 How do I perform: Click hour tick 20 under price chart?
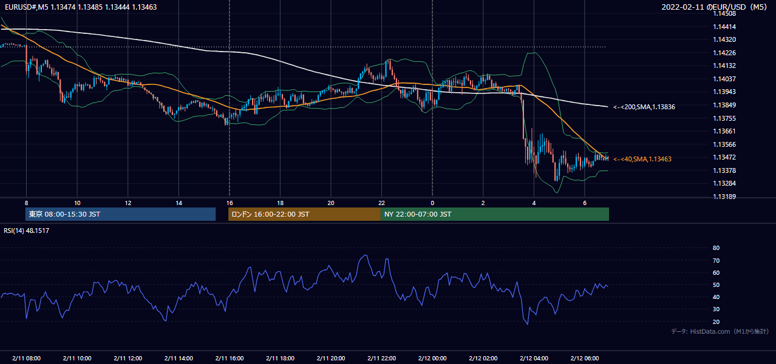[x=330, y=203]
